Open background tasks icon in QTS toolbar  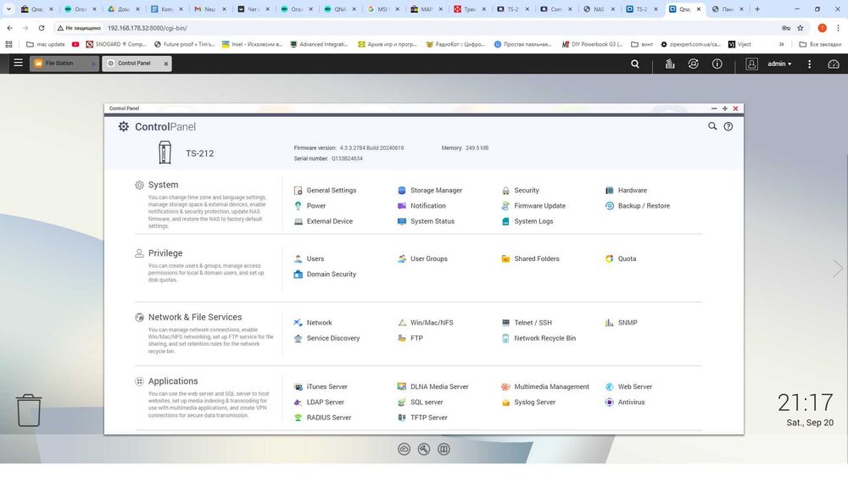[x=670, y=64]
